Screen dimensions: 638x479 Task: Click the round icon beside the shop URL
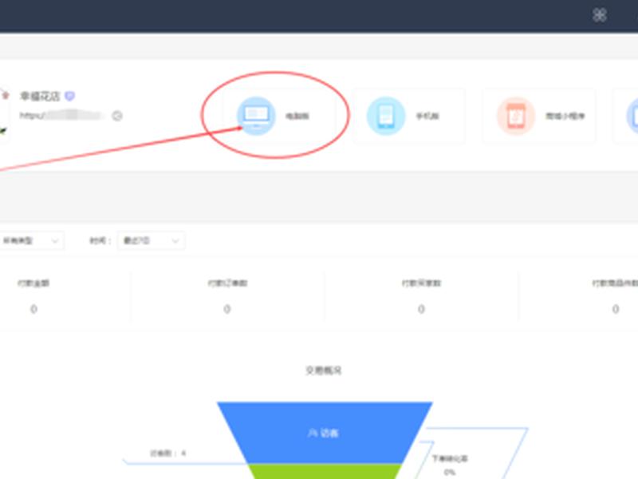click(117, 116)
